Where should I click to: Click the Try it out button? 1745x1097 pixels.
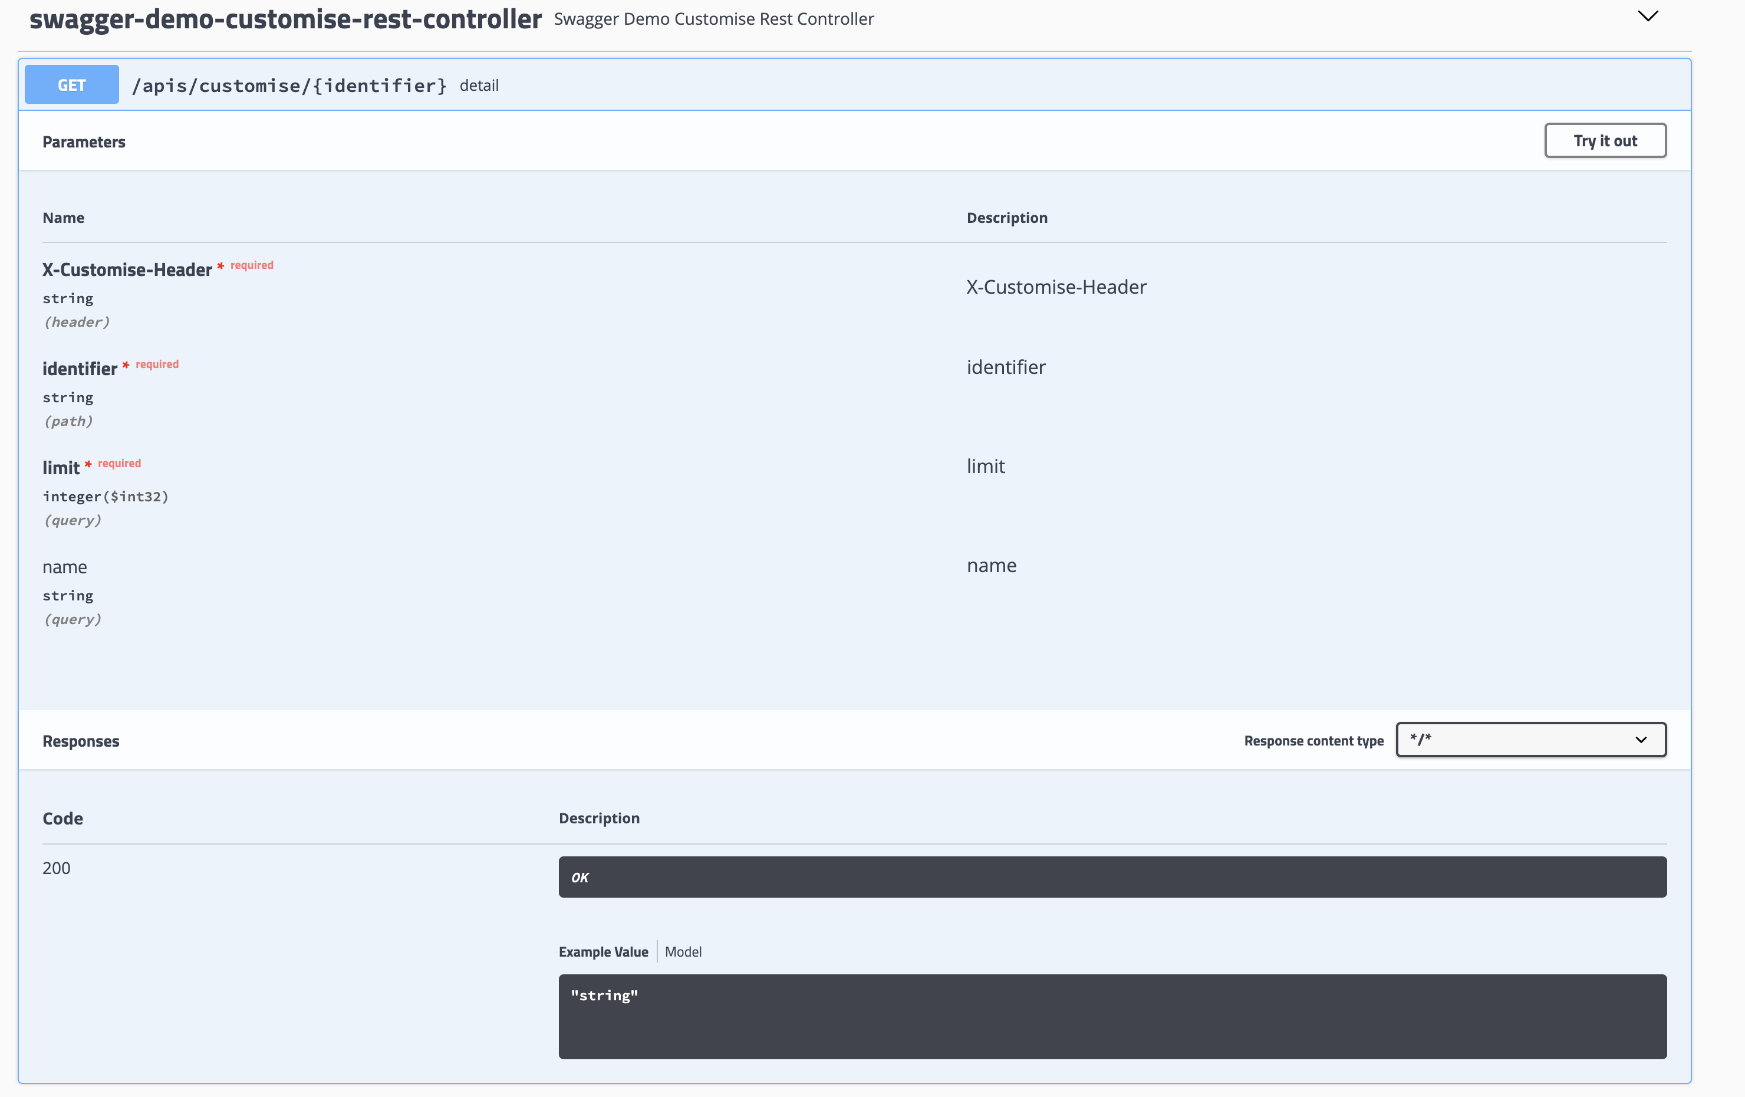pyautogui.click(x=1605, y=140)
